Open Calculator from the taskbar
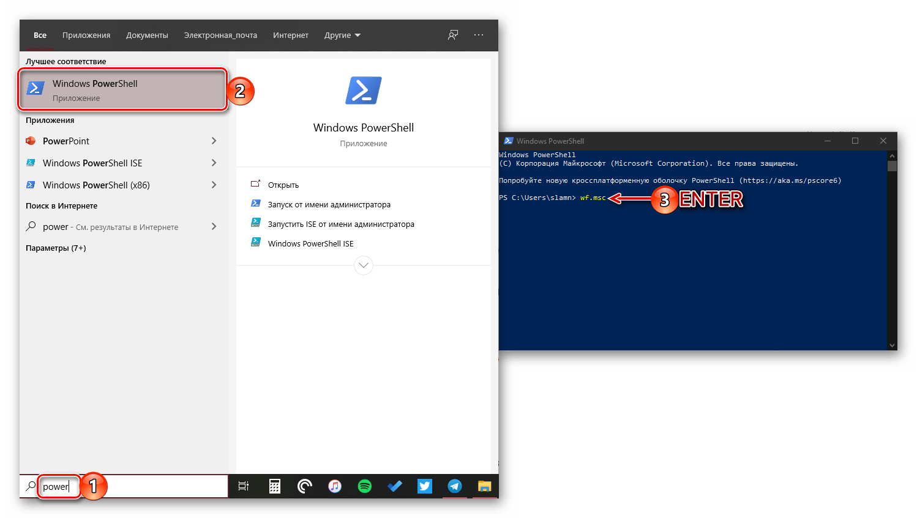Screen dimensions: 917x518 coord(275,486)
